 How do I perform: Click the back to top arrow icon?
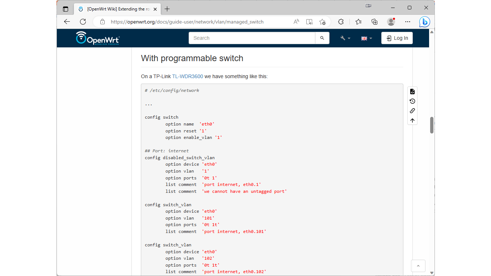pos(412,120)
